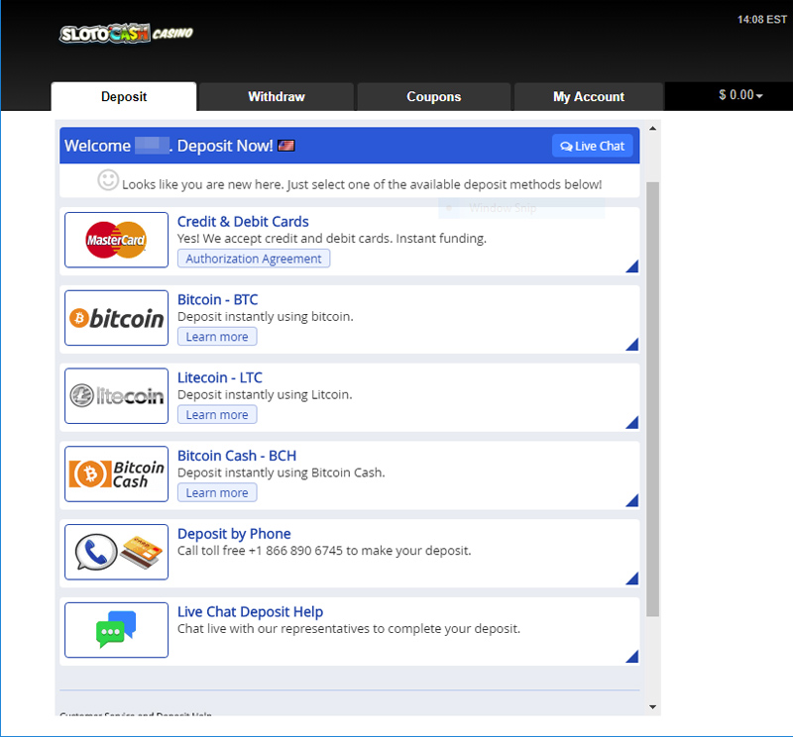
Task: Click Learn more under Litecoin - LTC
Action: tap(217, 414)
